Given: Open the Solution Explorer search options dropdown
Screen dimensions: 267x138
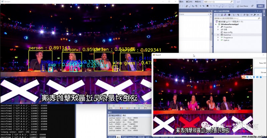Looking at the screenshot, I should click(261, 18).
